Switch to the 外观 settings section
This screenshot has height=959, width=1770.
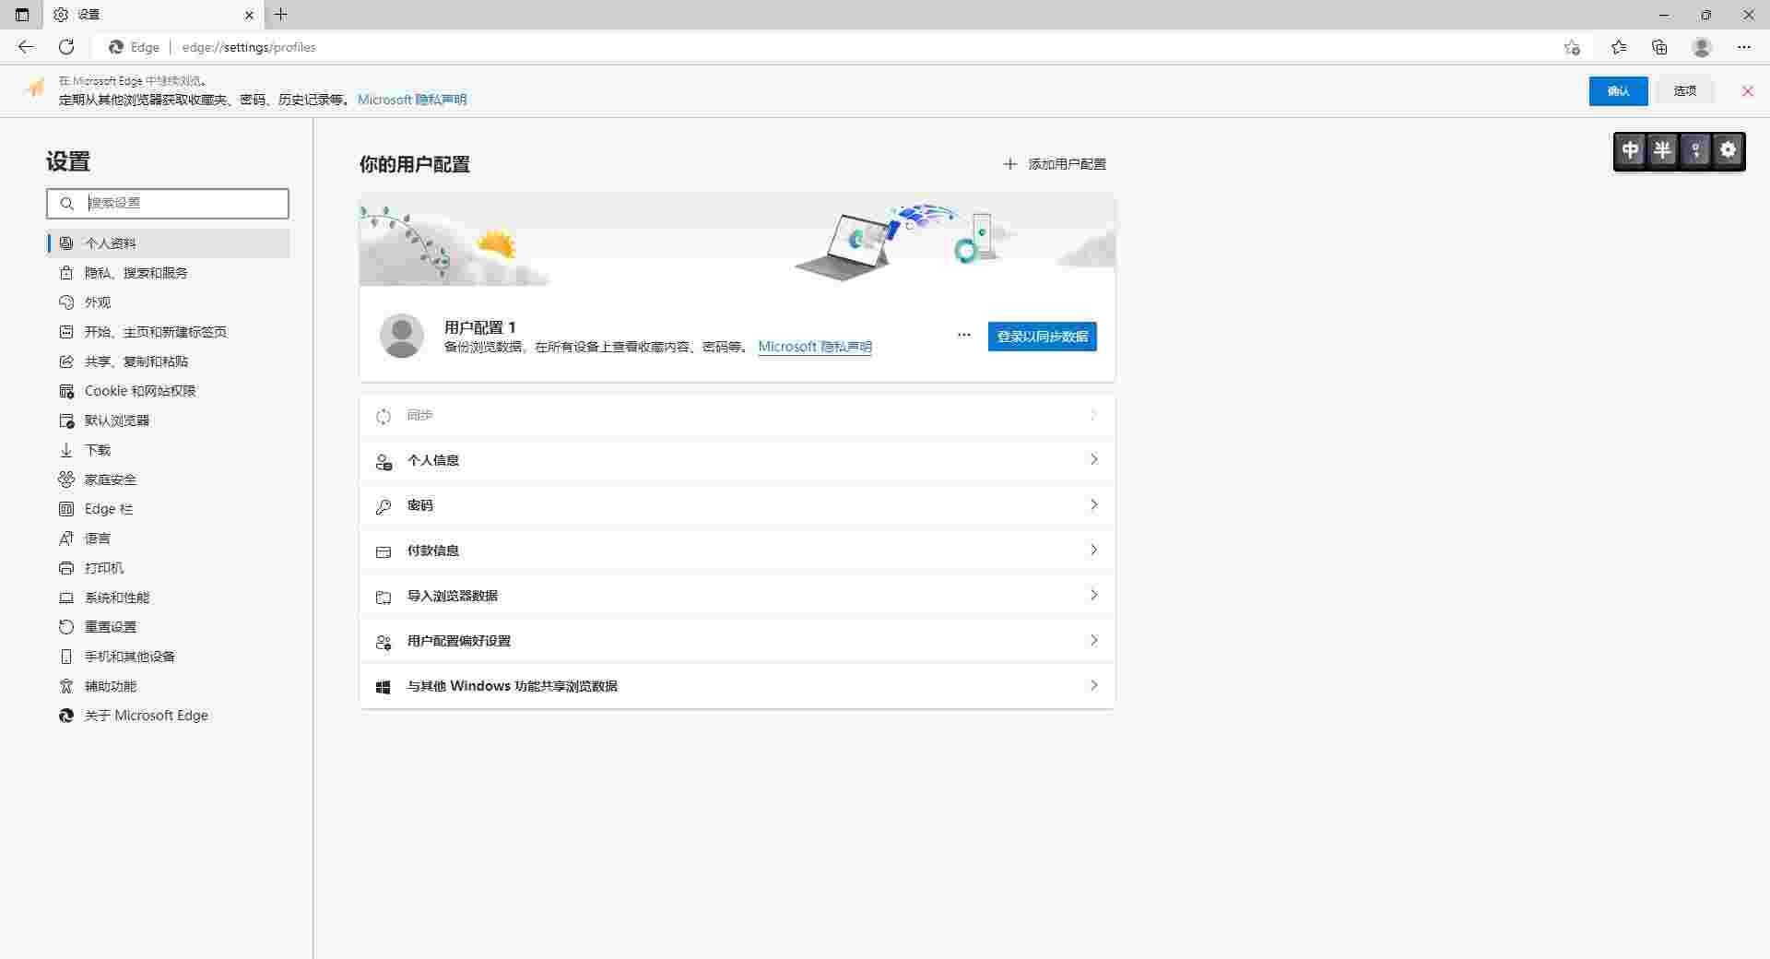click(x=98, y=302)
